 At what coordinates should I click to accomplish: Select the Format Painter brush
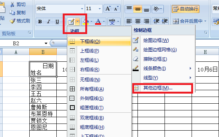(12, 21)
